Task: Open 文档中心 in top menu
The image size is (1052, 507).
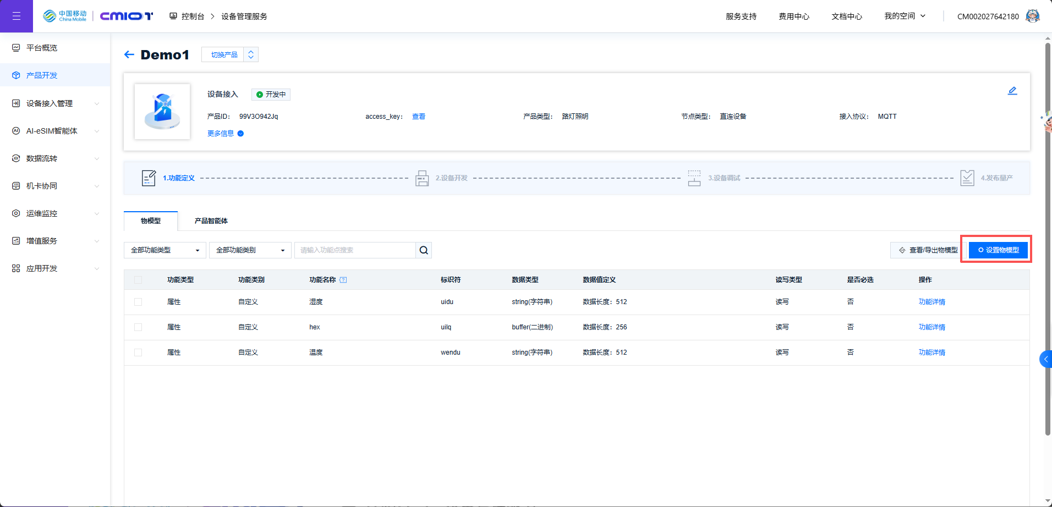Action: [847, 16]
